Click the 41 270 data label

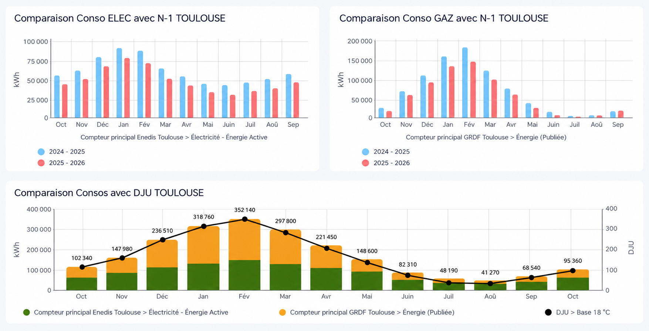tap(490, 273)
